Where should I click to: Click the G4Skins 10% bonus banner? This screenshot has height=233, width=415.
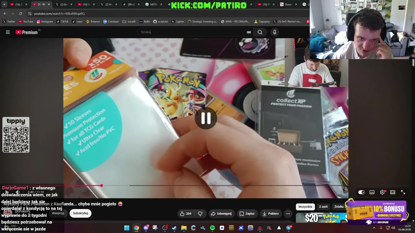(377, 212)
